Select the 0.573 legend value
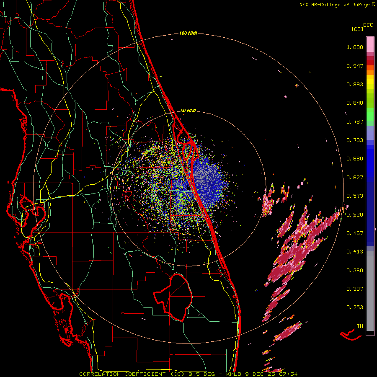 coord(355,196)
